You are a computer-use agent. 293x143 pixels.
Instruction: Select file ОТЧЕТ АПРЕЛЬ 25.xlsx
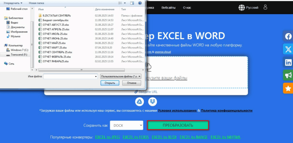tap(54, 29)
